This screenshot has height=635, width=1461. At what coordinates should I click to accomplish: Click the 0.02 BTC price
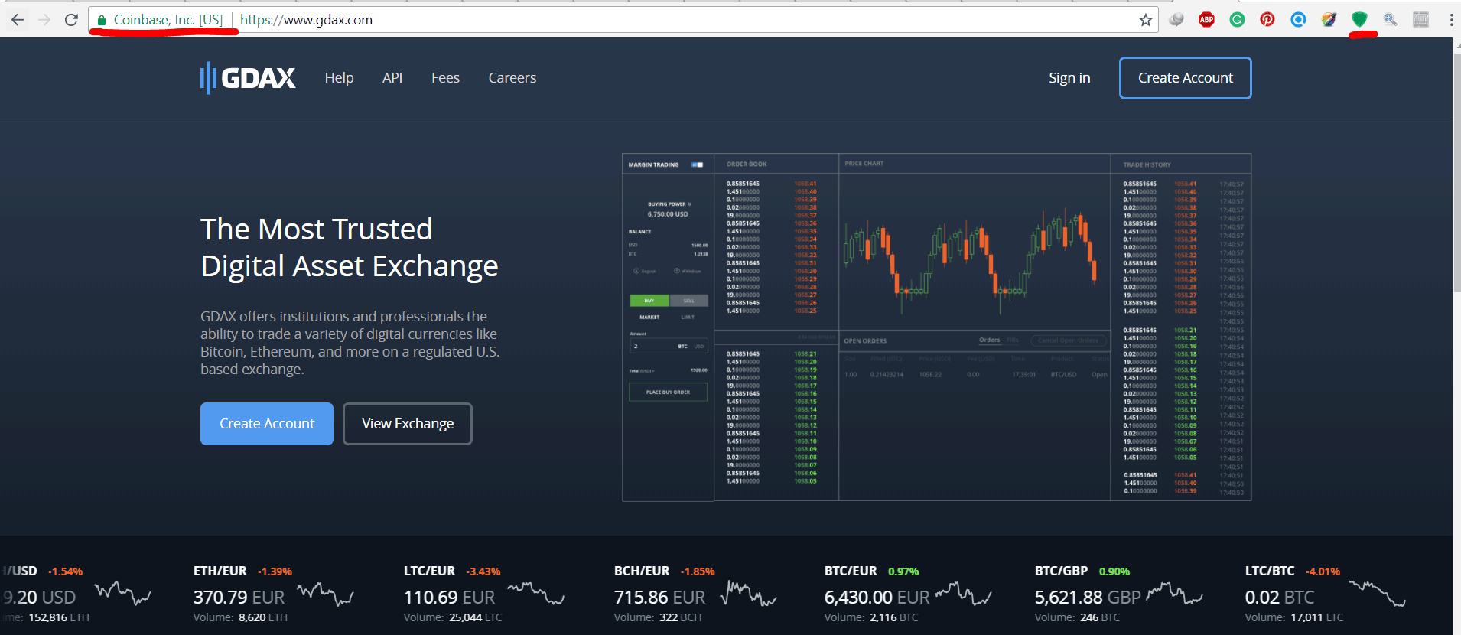(1280, 597)
